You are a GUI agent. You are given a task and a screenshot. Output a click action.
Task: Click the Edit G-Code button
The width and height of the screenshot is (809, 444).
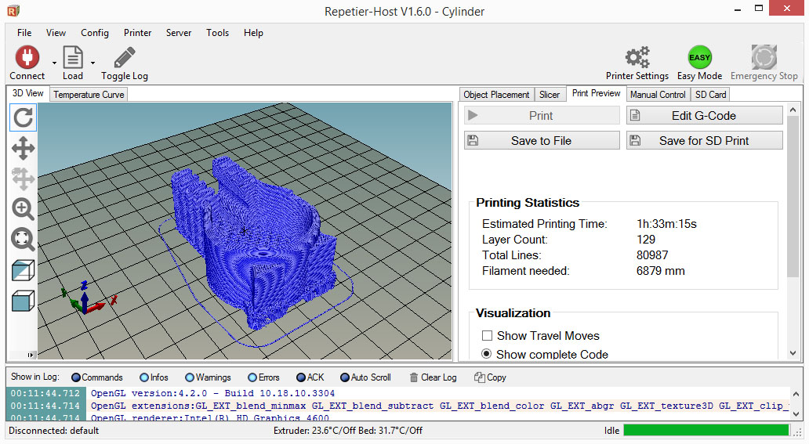(x=704, y=116)
